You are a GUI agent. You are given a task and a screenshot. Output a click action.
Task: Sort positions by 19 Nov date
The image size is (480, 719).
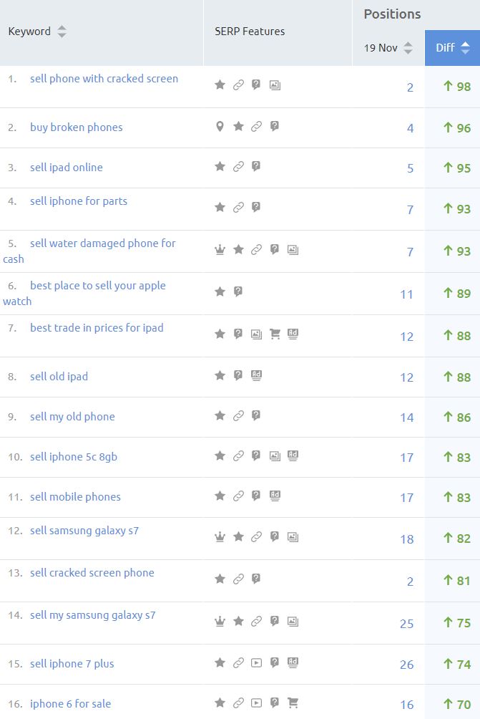click(408, 48)
